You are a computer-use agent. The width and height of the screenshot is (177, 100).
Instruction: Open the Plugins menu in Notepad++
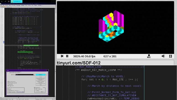tap(36, 5)
